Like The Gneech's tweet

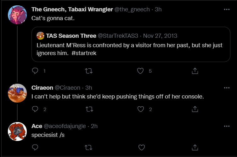coord(140,71)
